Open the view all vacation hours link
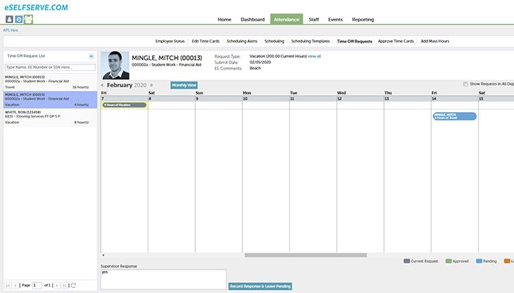The width and height of the screenshot is (514, 293). [314, 56]
